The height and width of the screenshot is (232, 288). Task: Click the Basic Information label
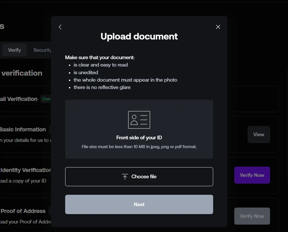[x=23, y=129]
